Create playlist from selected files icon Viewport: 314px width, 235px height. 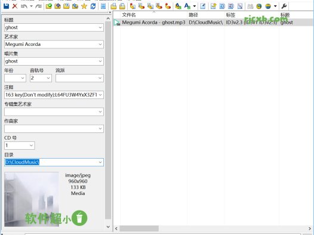[122, 6]
